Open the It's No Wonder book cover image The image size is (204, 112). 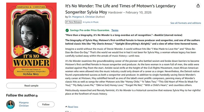tap(31, 41)
